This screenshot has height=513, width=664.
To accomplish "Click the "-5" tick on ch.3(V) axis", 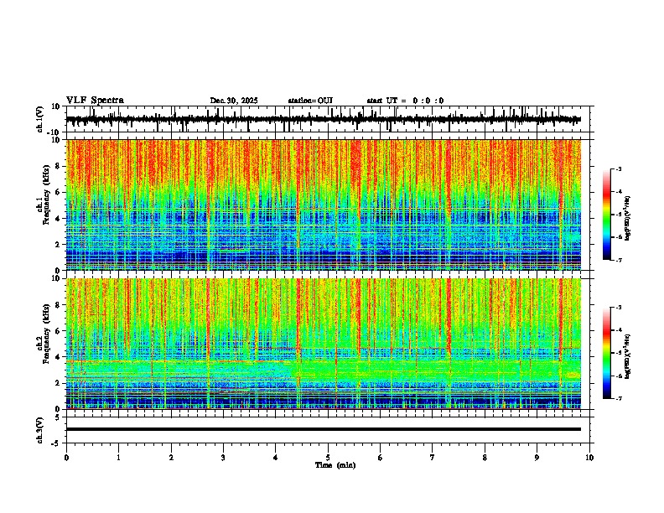I will click(57, 443).
